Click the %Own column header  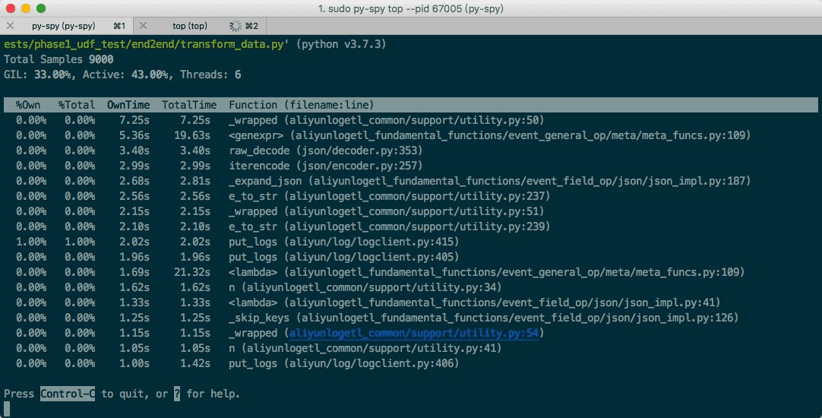[x=28, y=105]
